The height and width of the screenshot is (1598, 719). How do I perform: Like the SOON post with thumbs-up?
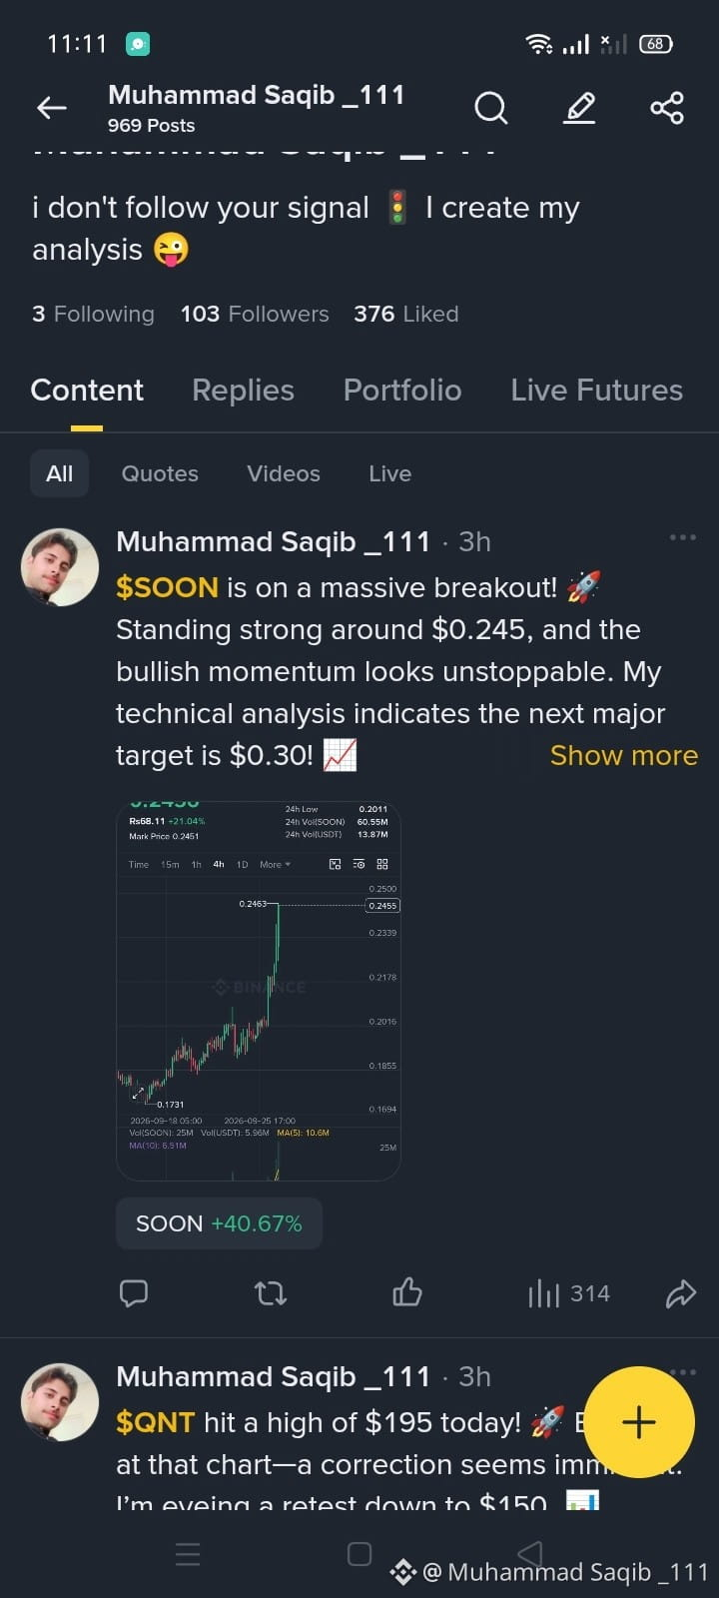[x=407, y=1293]
